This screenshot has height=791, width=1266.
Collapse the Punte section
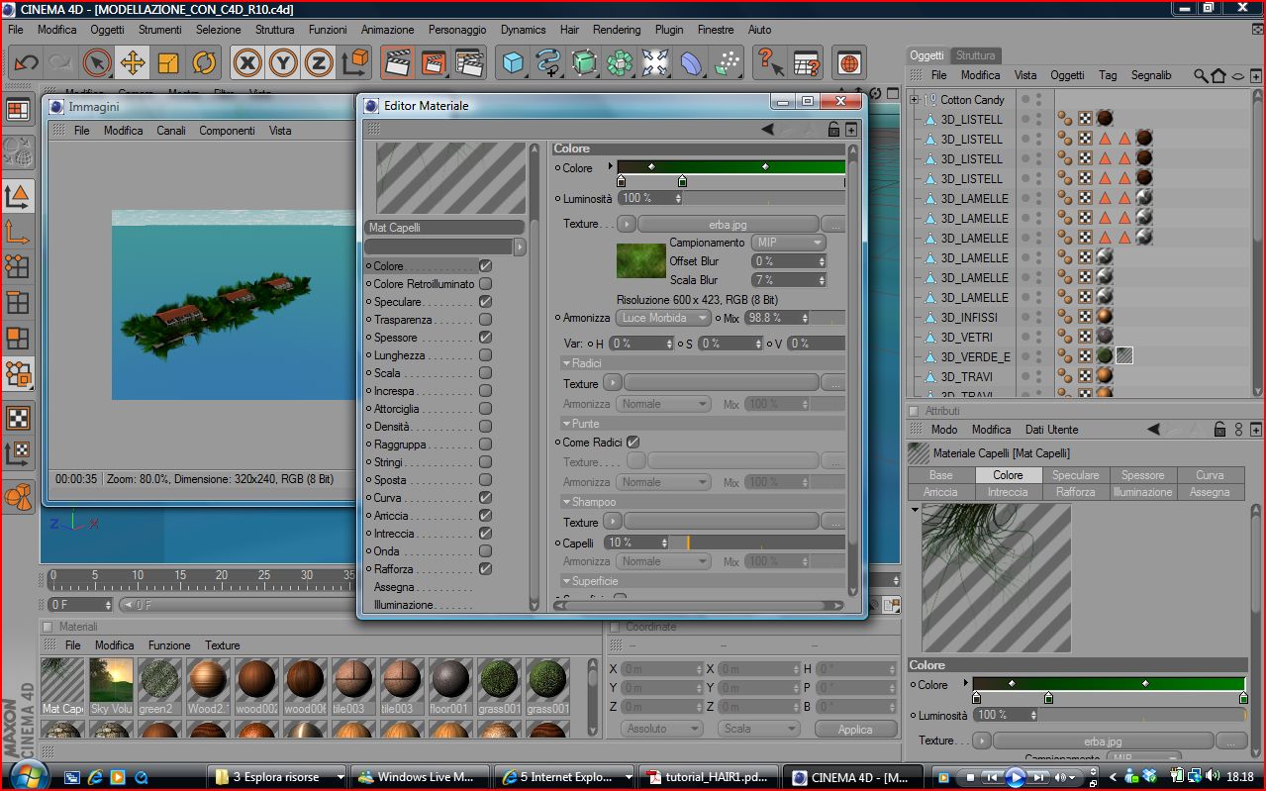566,424
